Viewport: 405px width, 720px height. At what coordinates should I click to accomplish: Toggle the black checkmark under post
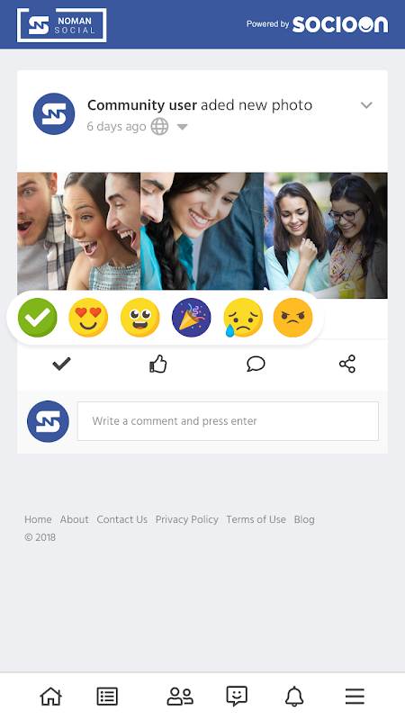tap(61, 364)
